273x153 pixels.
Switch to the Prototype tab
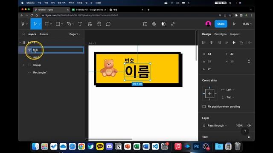click(x=221, y=34)
